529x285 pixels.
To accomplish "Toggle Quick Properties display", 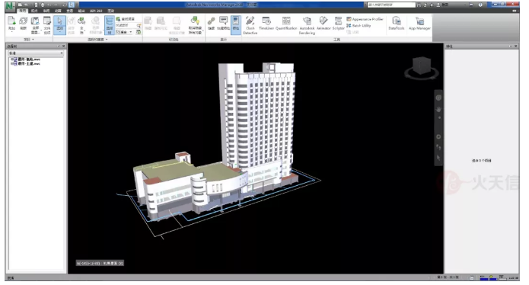I will 223,24.
